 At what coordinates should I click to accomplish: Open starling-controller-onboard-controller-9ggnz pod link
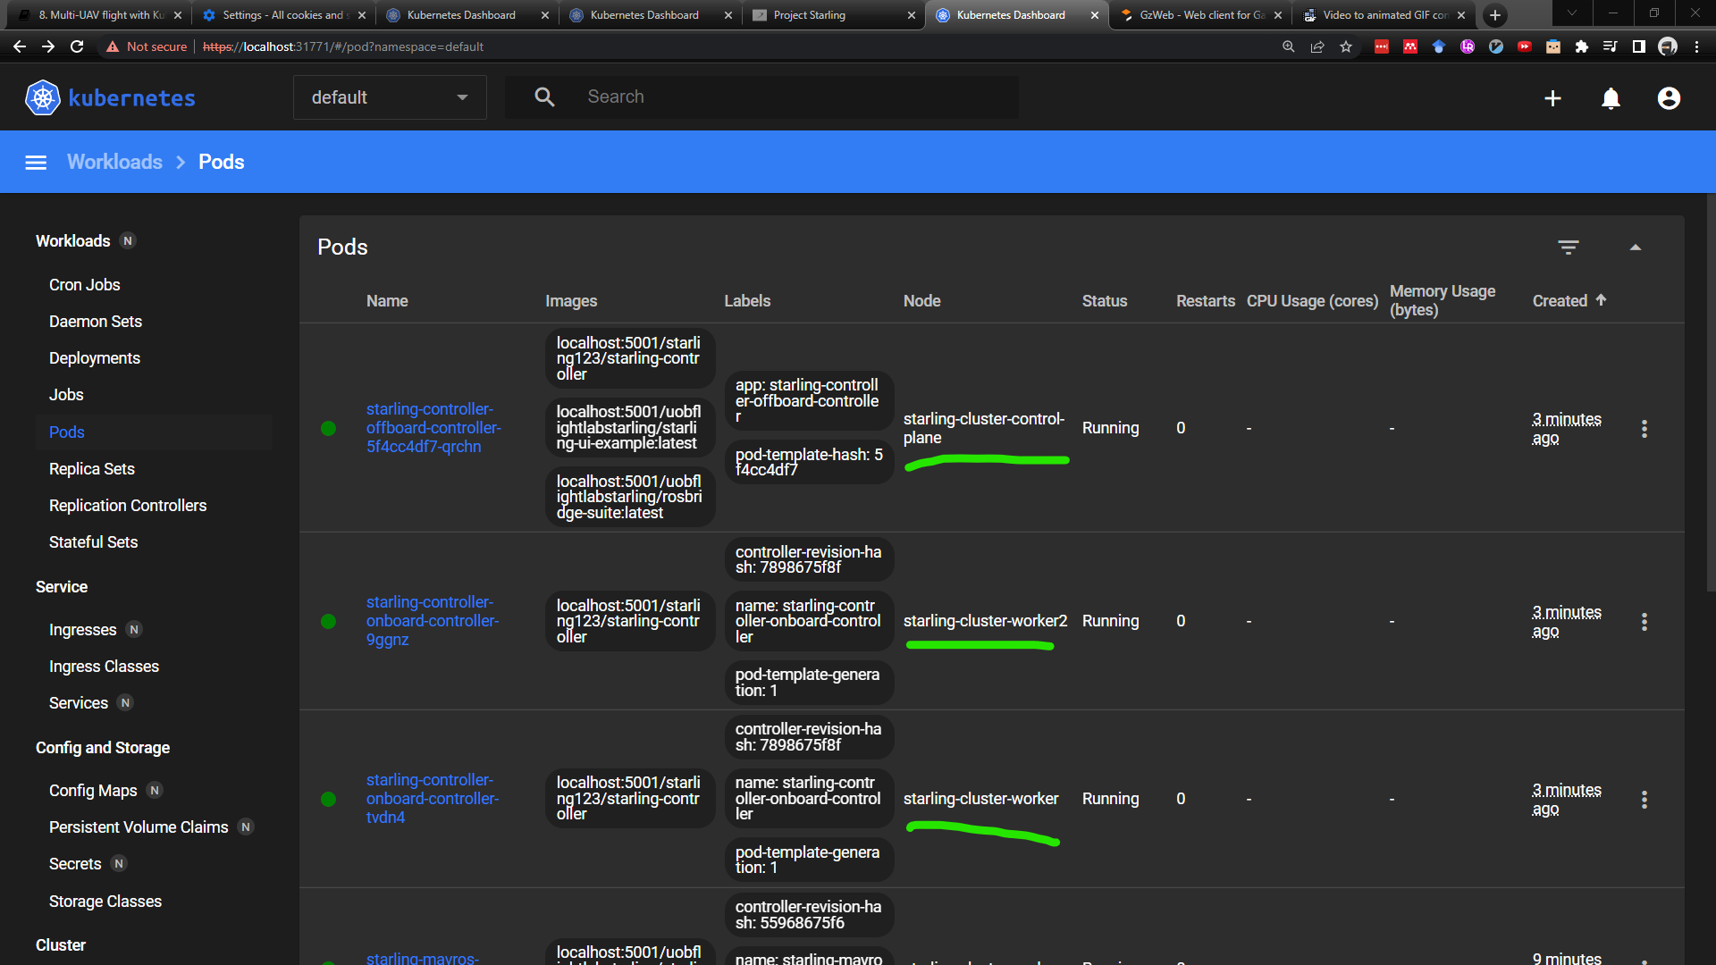point(433,621)
